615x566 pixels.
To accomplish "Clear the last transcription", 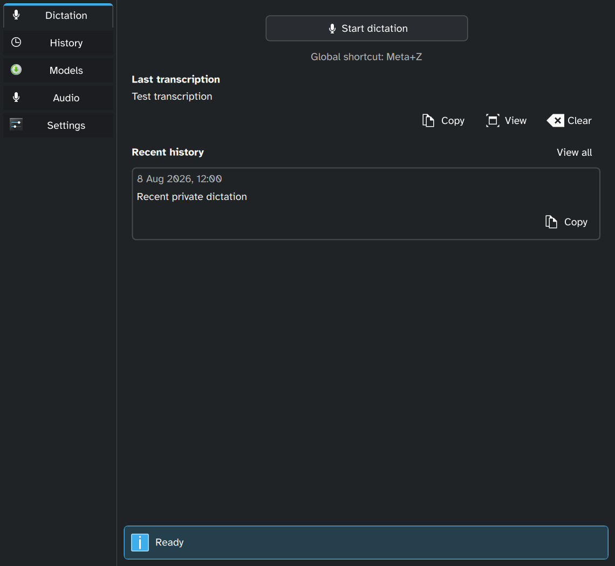I will (569, 120).
